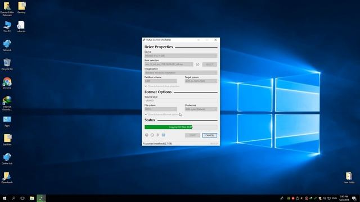Open the user profile folder desktop icon
The width and height of the screenshot is (360, 202).
[7, 9]
